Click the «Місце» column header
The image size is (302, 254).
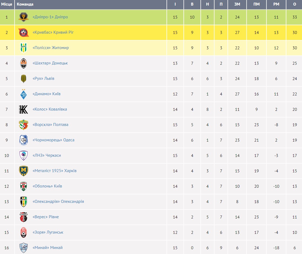7,4
